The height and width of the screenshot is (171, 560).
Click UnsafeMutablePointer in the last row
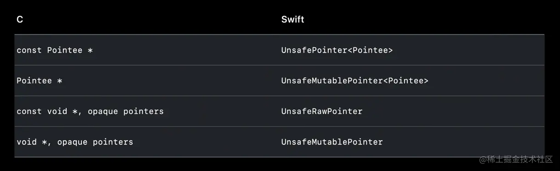332,142
